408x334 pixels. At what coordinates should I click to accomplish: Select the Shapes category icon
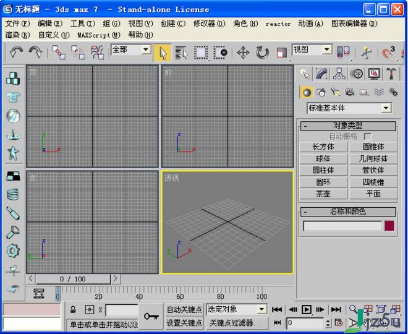tap(321, 92)
